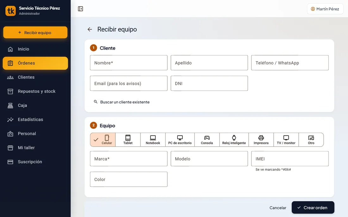Open Mi taller settings

35,148
